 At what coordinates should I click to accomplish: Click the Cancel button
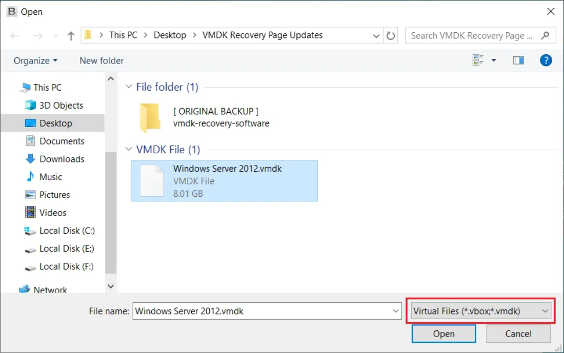[518, 334]
